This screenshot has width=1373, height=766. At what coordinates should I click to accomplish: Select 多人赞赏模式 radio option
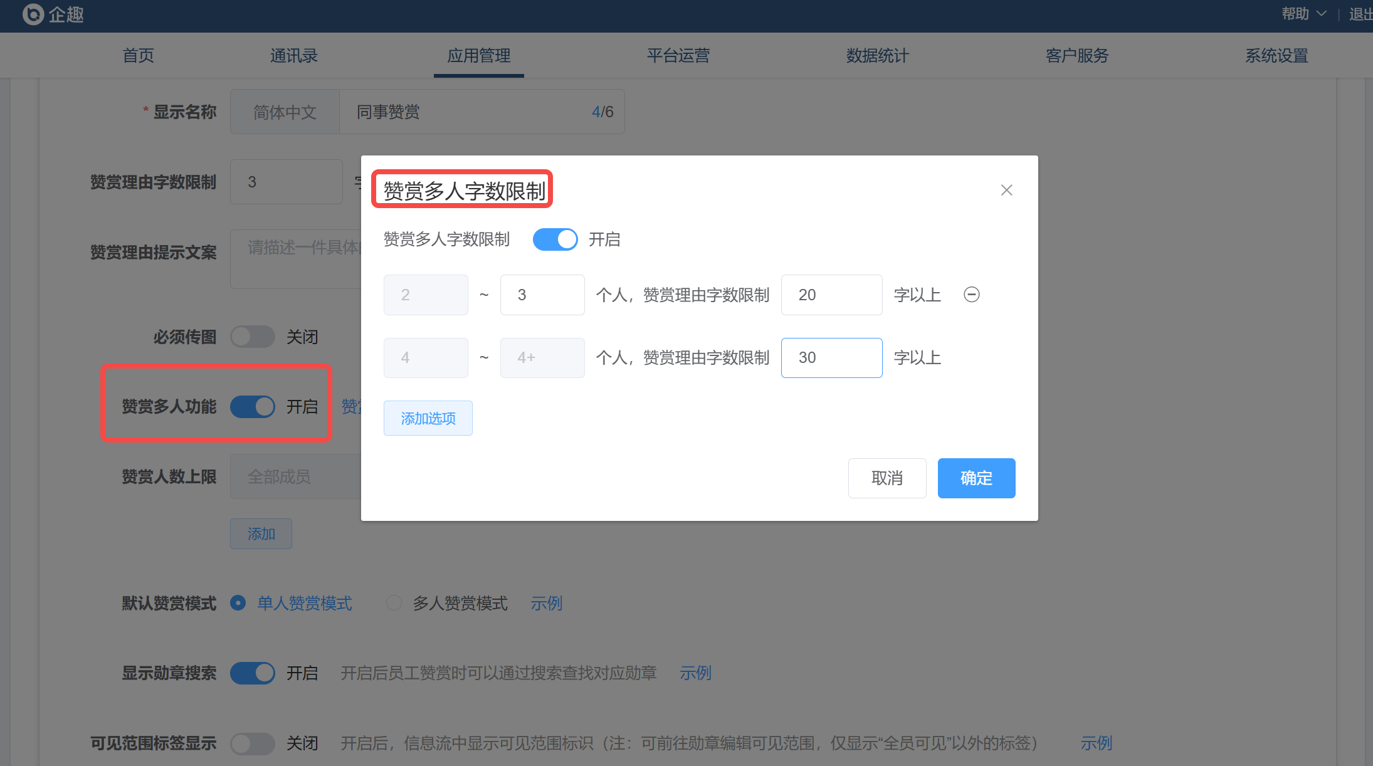pos(394,603)
